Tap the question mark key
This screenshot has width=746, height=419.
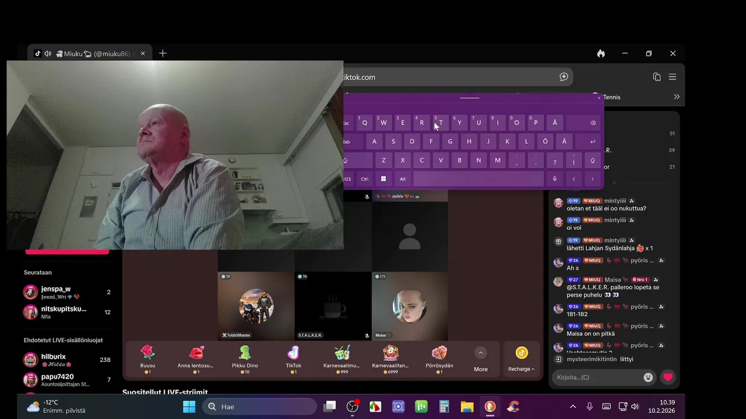[x=554, y=160]
